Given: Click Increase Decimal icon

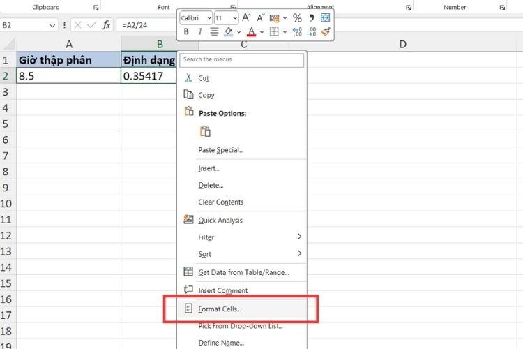Looking at the screenshot, I should pyautogui.click(x=297, y=31).
